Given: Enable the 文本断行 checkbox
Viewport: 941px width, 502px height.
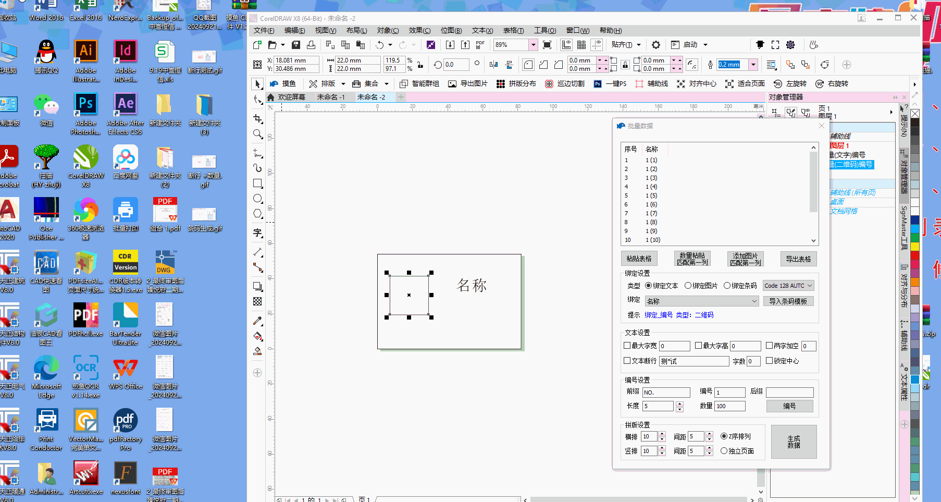Looking at the screenshot, I should pyautogui.click(x=627, y=361).
